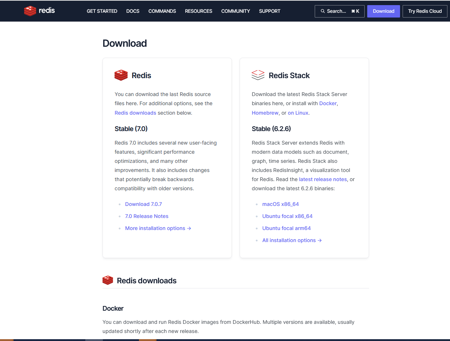Click the arrow on All installation options
The width and height of the screenshot is (450, 341).
(320, 240)
